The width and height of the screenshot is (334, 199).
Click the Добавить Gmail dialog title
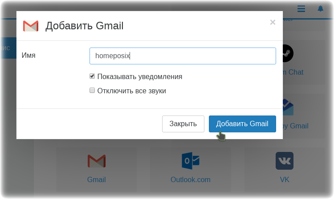point(84,26)
